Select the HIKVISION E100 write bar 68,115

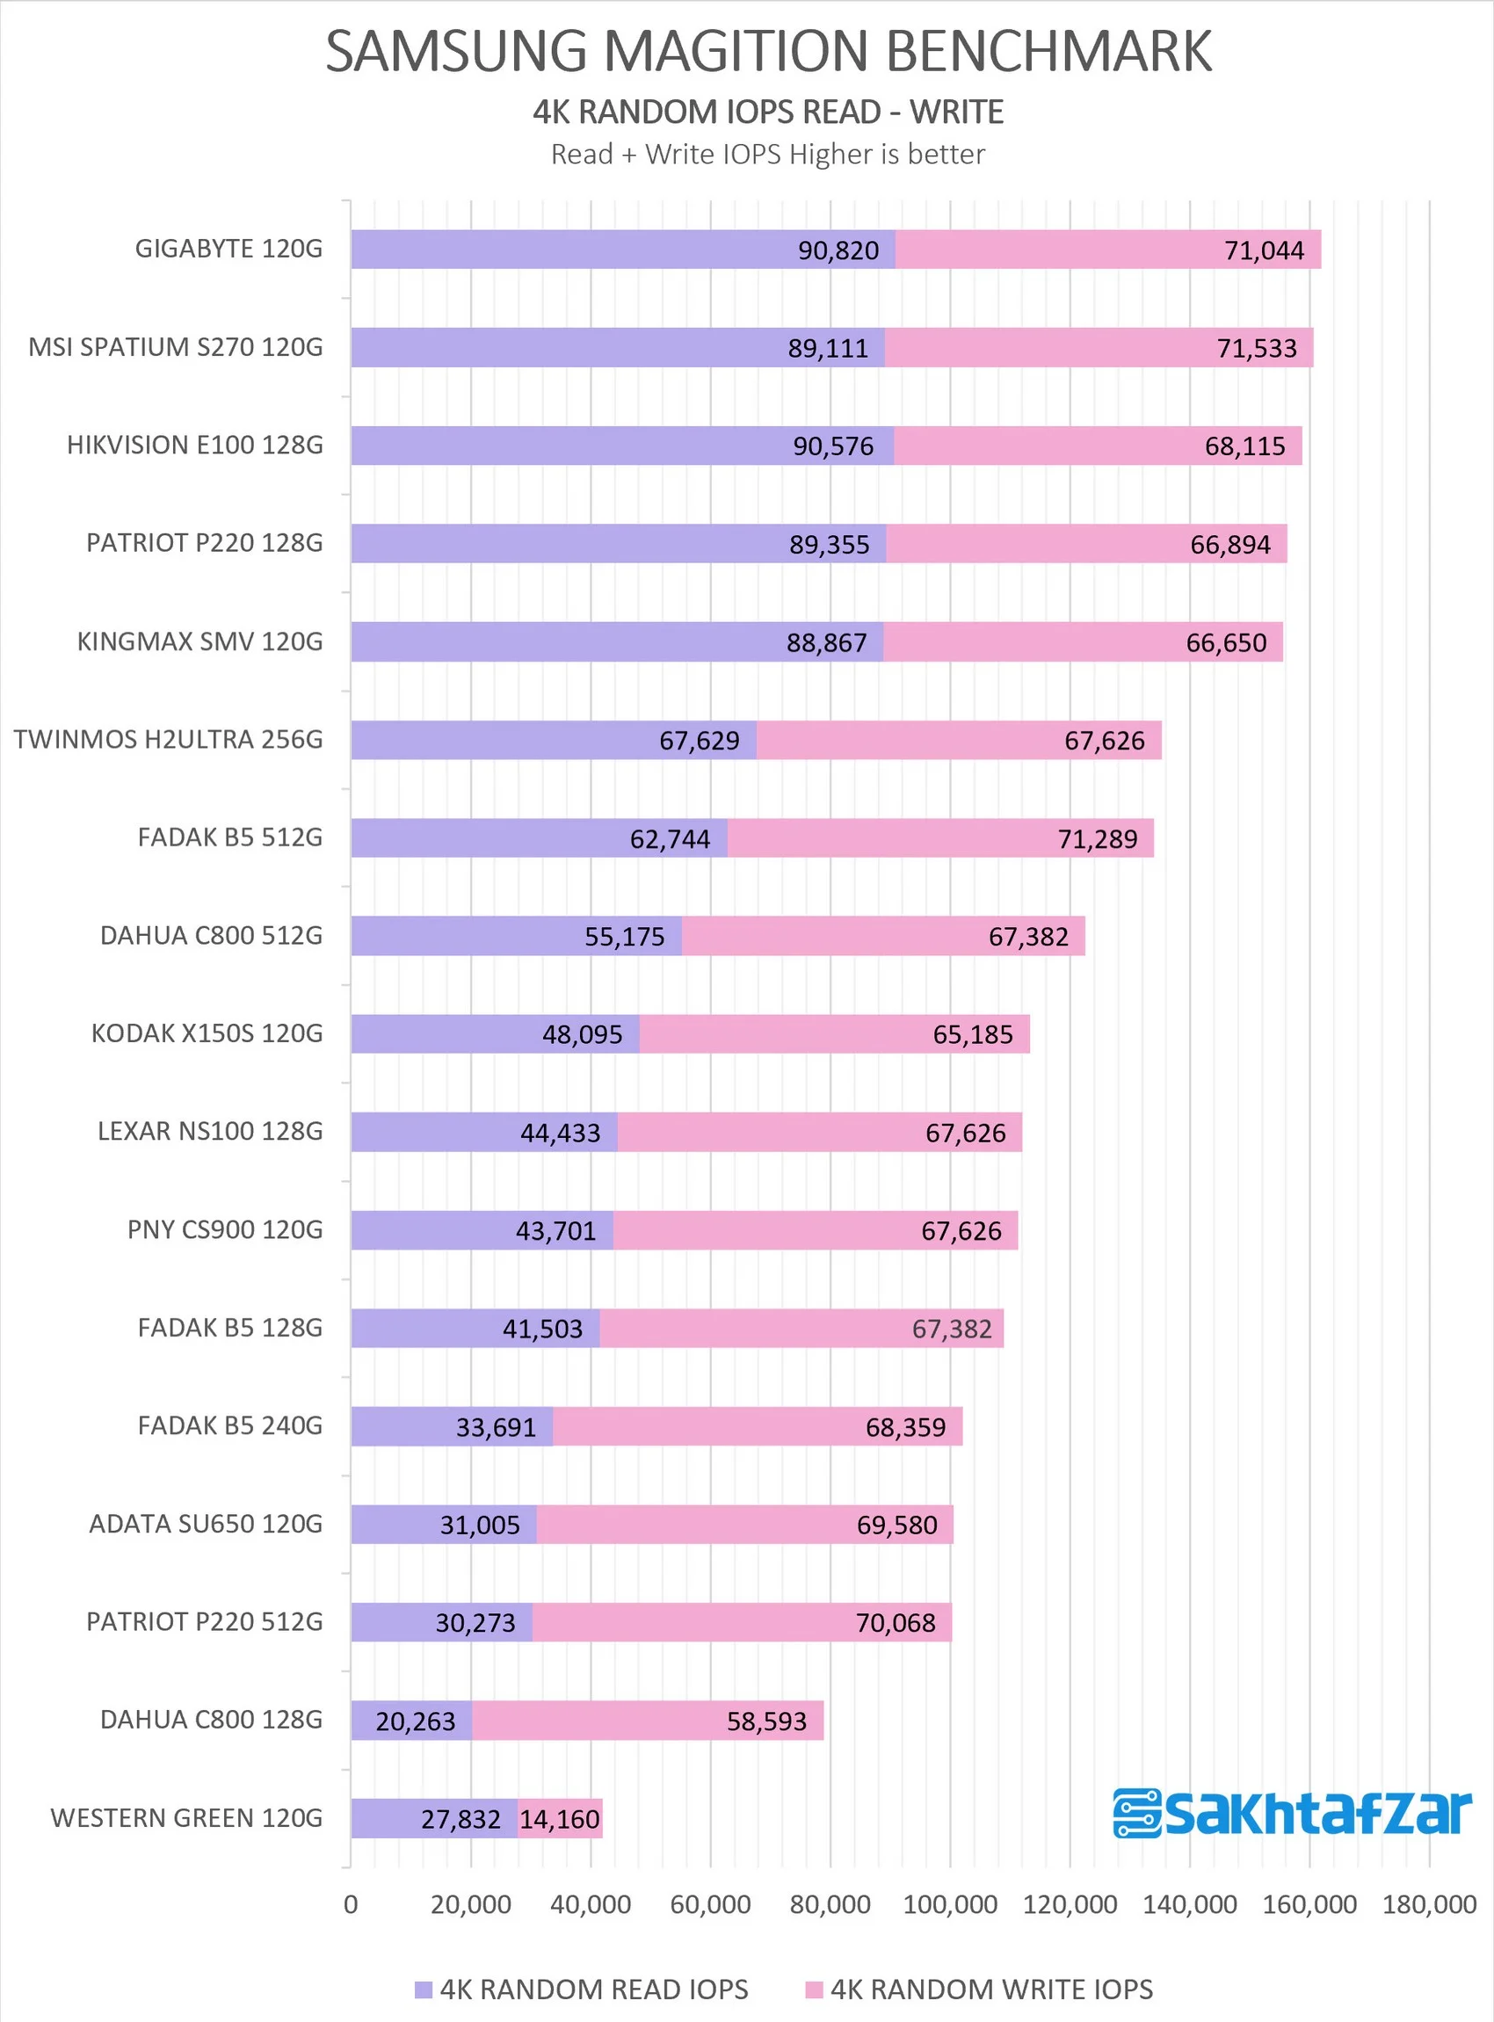coord(1098,446)
